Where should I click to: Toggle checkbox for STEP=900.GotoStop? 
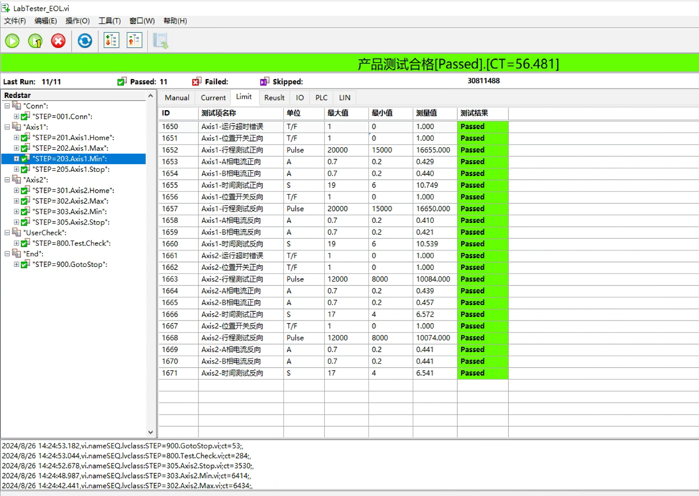tap(25, 264)
